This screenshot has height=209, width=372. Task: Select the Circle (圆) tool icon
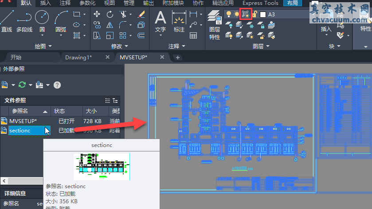42,17
